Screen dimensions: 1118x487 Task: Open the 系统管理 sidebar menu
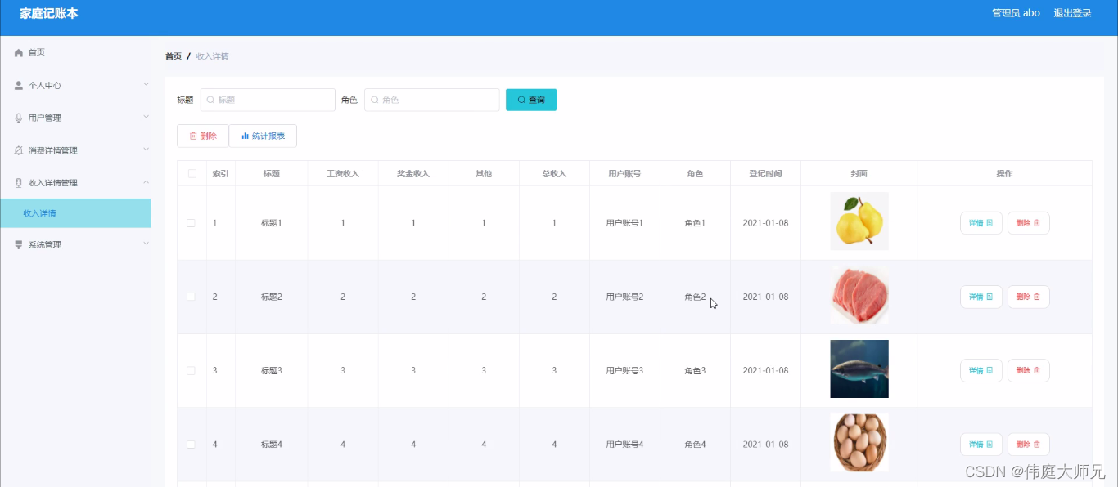pos(76,244)
